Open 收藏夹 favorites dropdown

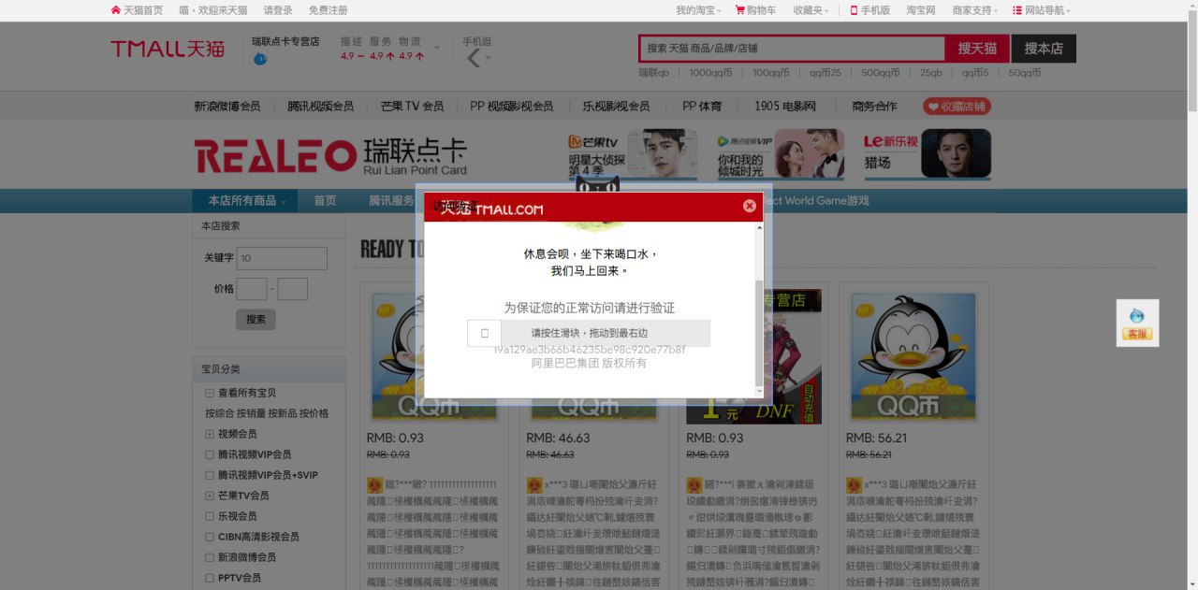point(811,10)
